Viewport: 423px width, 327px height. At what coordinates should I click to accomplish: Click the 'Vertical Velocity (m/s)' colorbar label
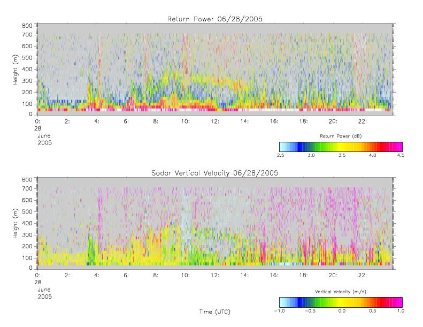(x=341, y=292)
